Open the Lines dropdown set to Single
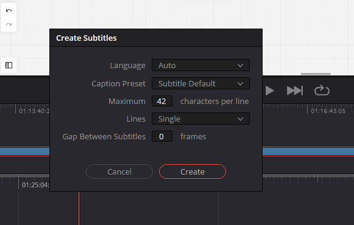Image resolution: width=354 pixels, height=225 pixels. [200, 119]
